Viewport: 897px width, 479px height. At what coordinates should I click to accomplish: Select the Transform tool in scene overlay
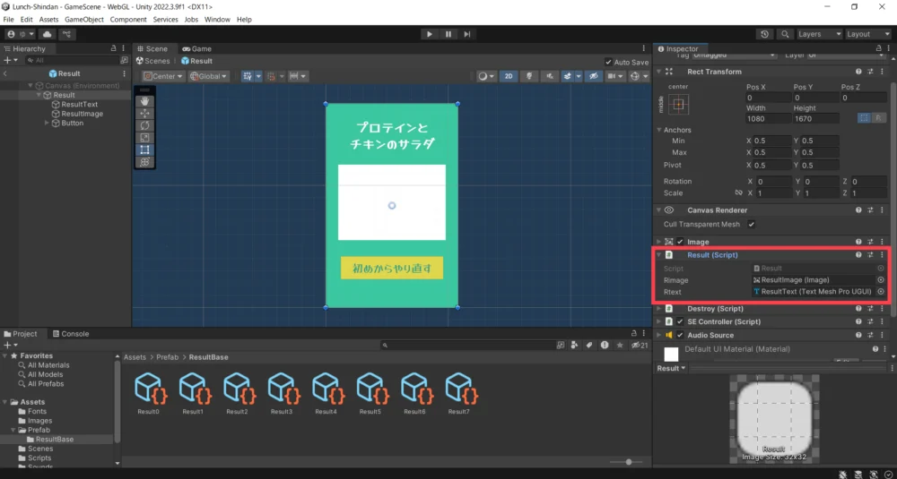[144, 162]
